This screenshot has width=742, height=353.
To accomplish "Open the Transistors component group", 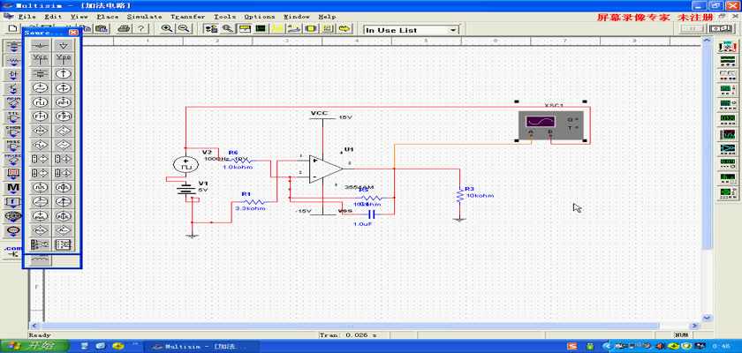I will [13, 89].
